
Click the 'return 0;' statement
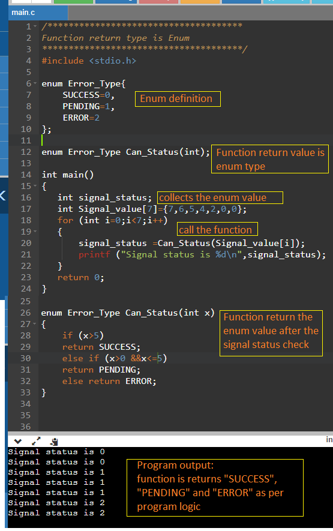[81, 277]
